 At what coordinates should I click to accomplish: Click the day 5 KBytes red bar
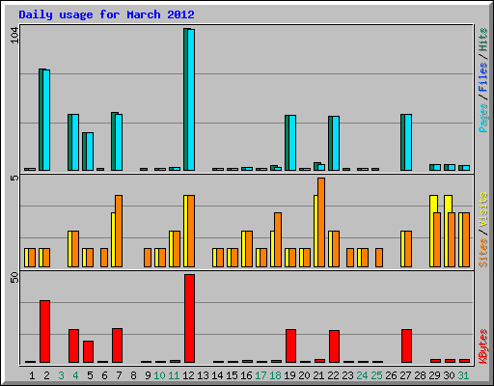[88, 351]
